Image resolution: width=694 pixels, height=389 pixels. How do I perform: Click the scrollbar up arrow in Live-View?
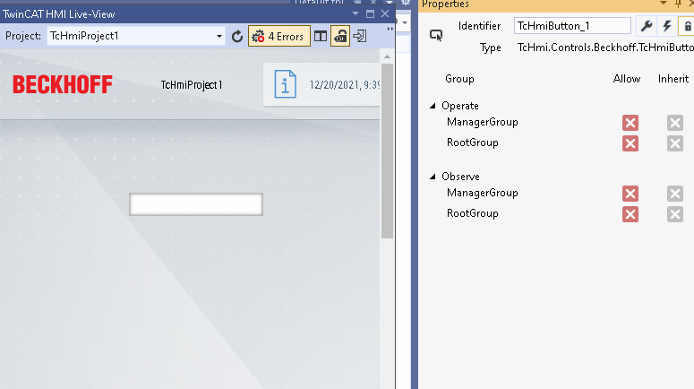tap(387, 56)
